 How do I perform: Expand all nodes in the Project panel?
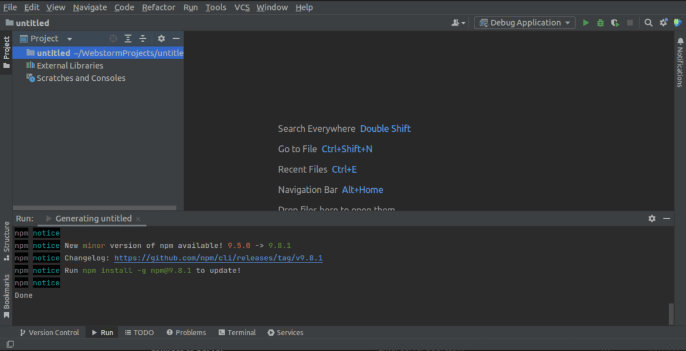(x=128, y=38)
